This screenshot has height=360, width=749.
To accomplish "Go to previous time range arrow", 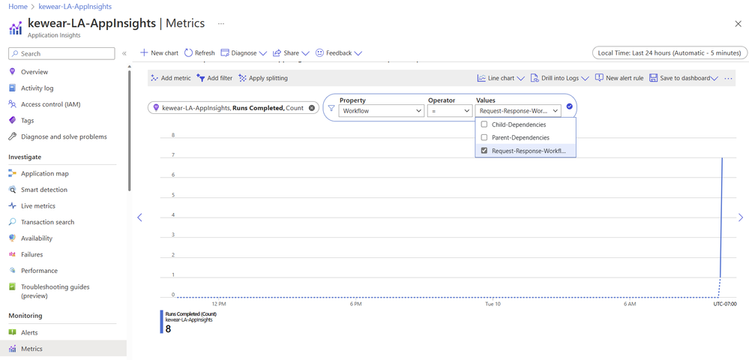I will pos(140,217).
